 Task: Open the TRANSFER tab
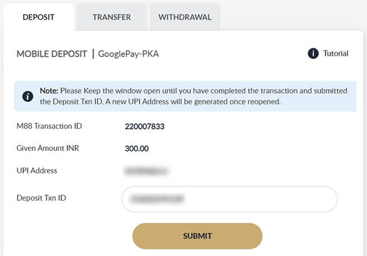click(x=111, y=17)
